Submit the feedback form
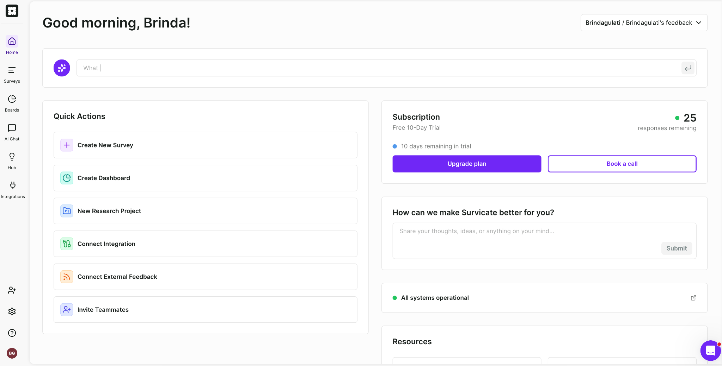This screenshot has height=366, width=722. 677,248
